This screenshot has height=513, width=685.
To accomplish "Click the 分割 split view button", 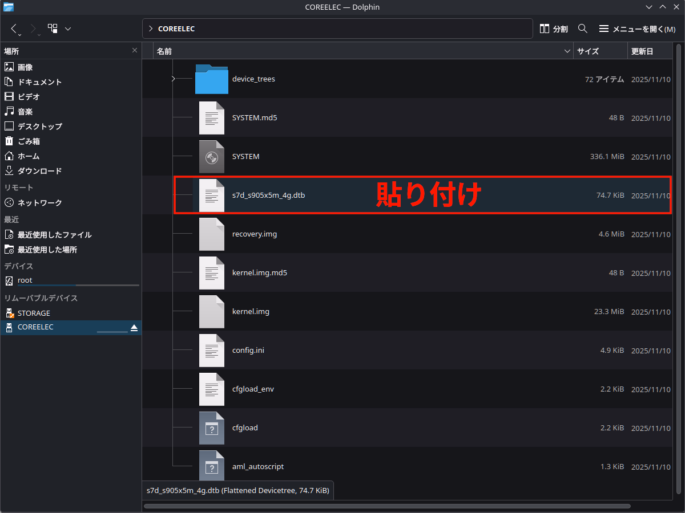I will [554, 28].
